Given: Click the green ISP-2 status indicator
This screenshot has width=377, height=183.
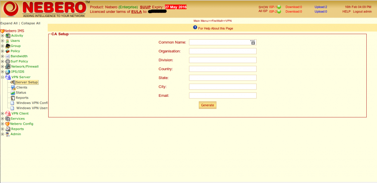Looking at the screenshot, I should coord(279,12).
